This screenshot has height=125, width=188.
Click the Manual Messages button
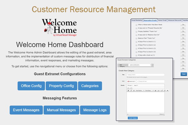[x=61, y=110]
